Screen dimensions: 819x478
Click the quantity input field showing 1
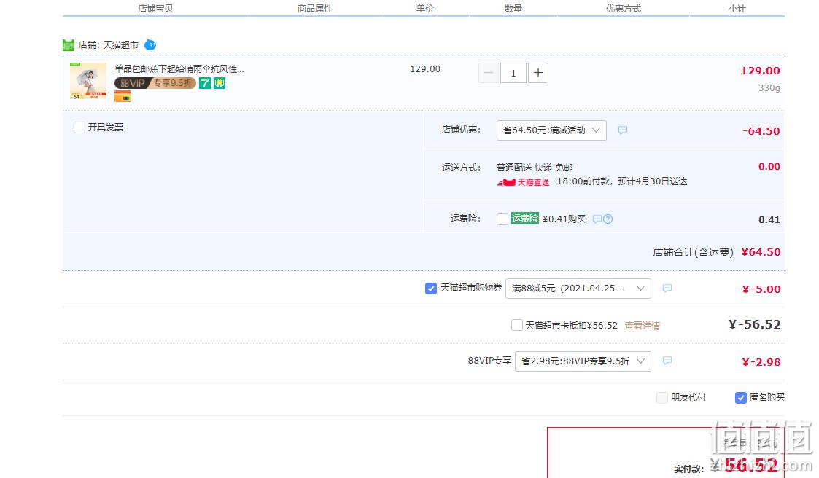coord(513,73)
